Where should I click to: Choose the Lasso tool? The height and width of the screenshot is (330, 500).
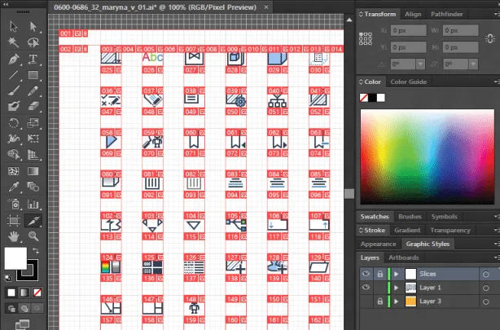tap(33, 42)
